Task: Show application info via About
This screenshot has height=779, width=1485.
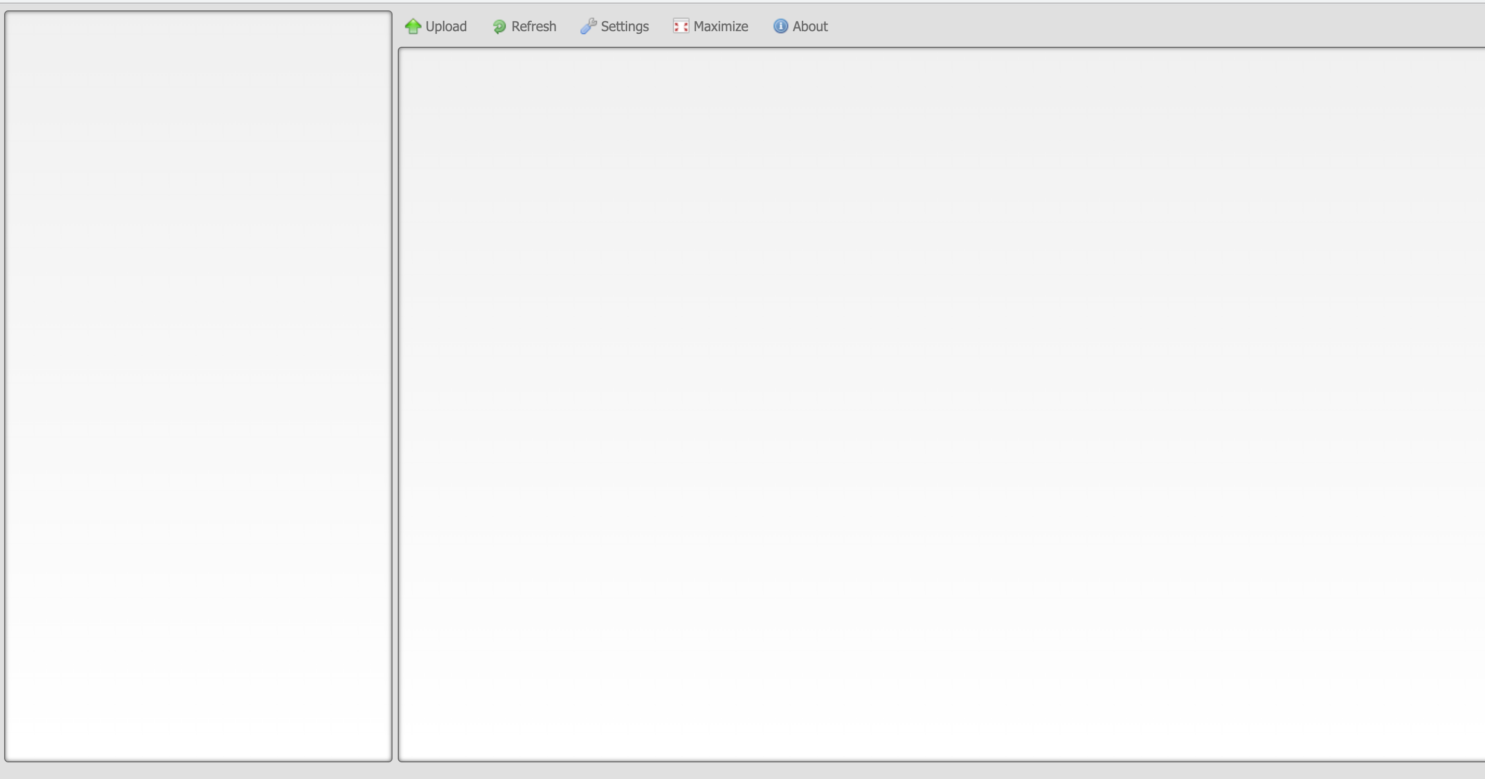Action: (800, 26)
